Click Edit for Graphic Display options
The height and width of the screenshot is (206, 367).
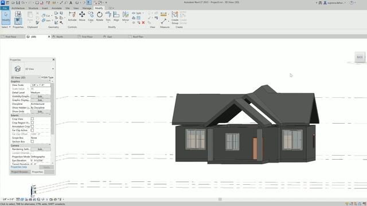click(x=41, y=100)
